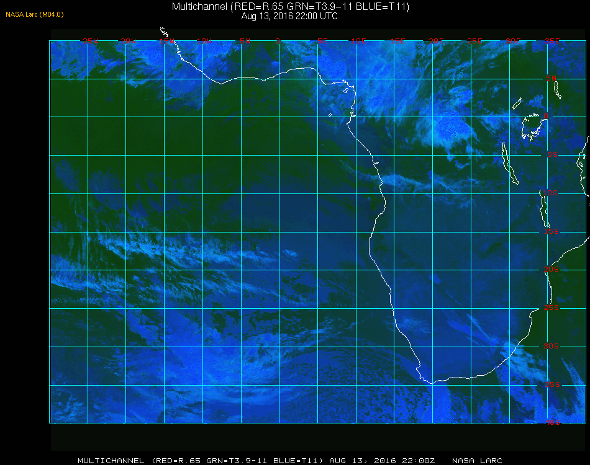Click the bottom "NASA LARC" caption text
This screenshot has height=465, width=590.
point(477,461)
